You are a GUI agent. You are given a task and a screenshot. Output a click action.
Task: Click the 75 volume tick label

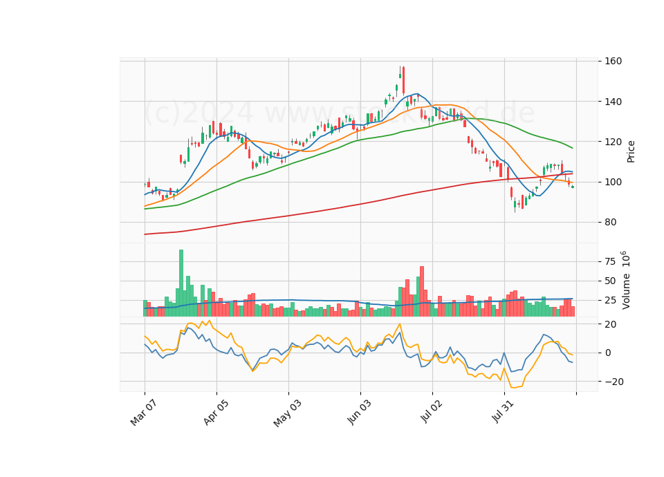pyautogui.click(x=610, y=261)
